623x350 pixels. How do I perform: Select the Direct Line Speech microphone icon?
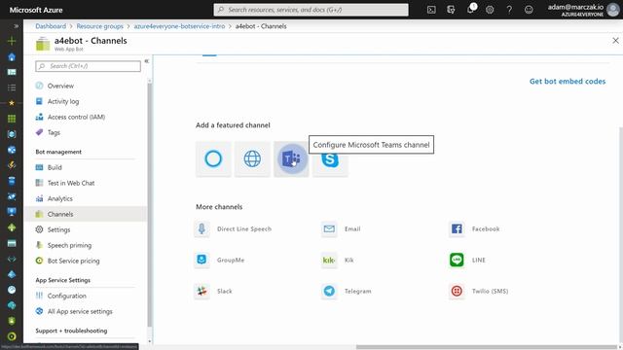(202, 229)
